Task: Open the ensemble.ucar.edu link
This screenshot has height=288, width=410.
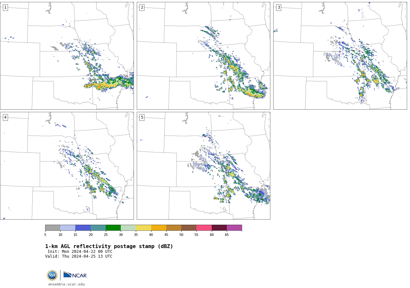Action: 67,284
